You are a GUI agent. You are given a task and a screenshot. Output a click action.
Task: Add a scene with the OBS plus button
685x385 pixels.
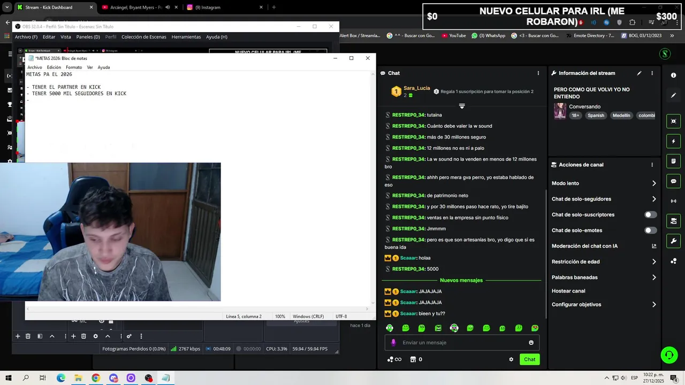click(x=18, y=336)
